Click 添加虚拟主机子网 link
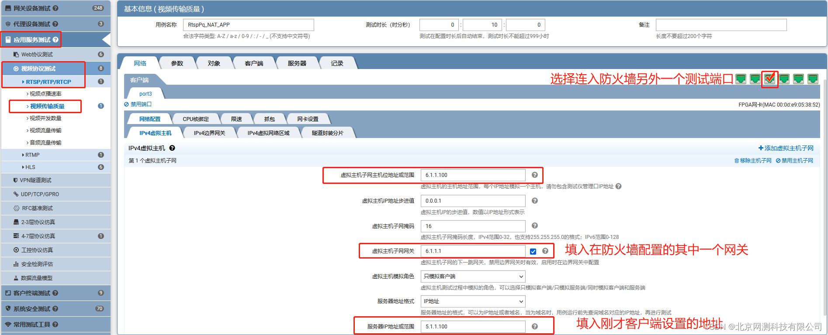The image size is (828, 335). tap(786, 148)
